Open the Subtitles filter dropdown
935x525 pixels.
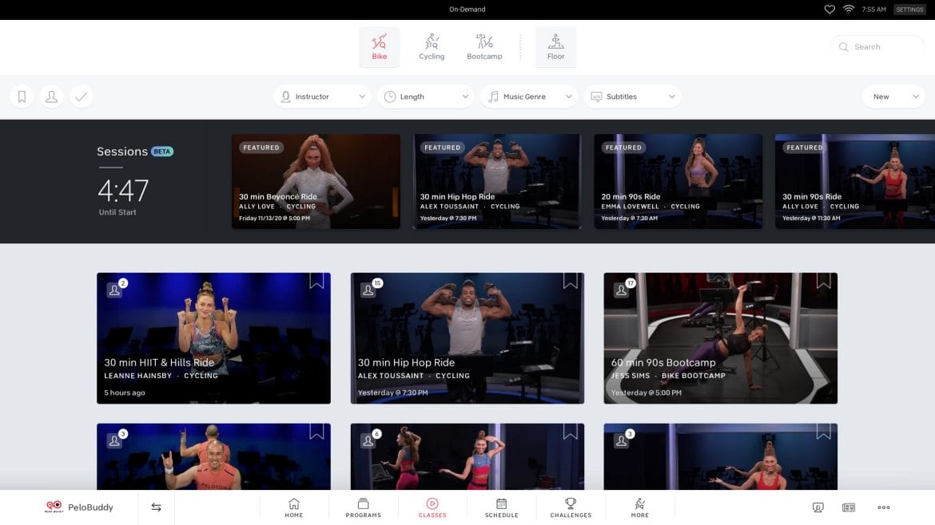point(632,97)
